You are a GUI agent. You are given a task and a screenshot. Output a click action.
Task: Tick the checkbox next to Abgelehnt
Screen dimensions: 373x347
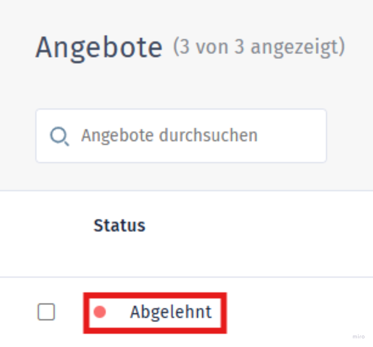(x=46, y=312)
